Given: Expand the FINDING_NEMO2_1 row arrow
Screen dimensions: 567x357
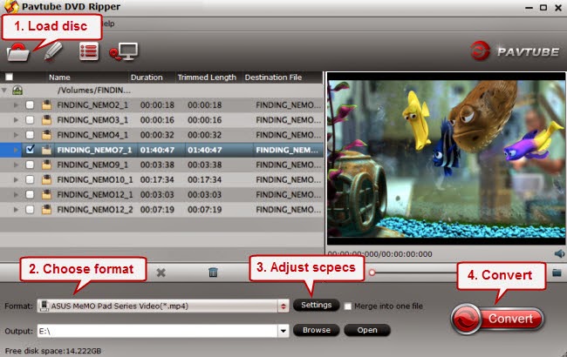Looking at the screenshot, I should click(16, 105).
